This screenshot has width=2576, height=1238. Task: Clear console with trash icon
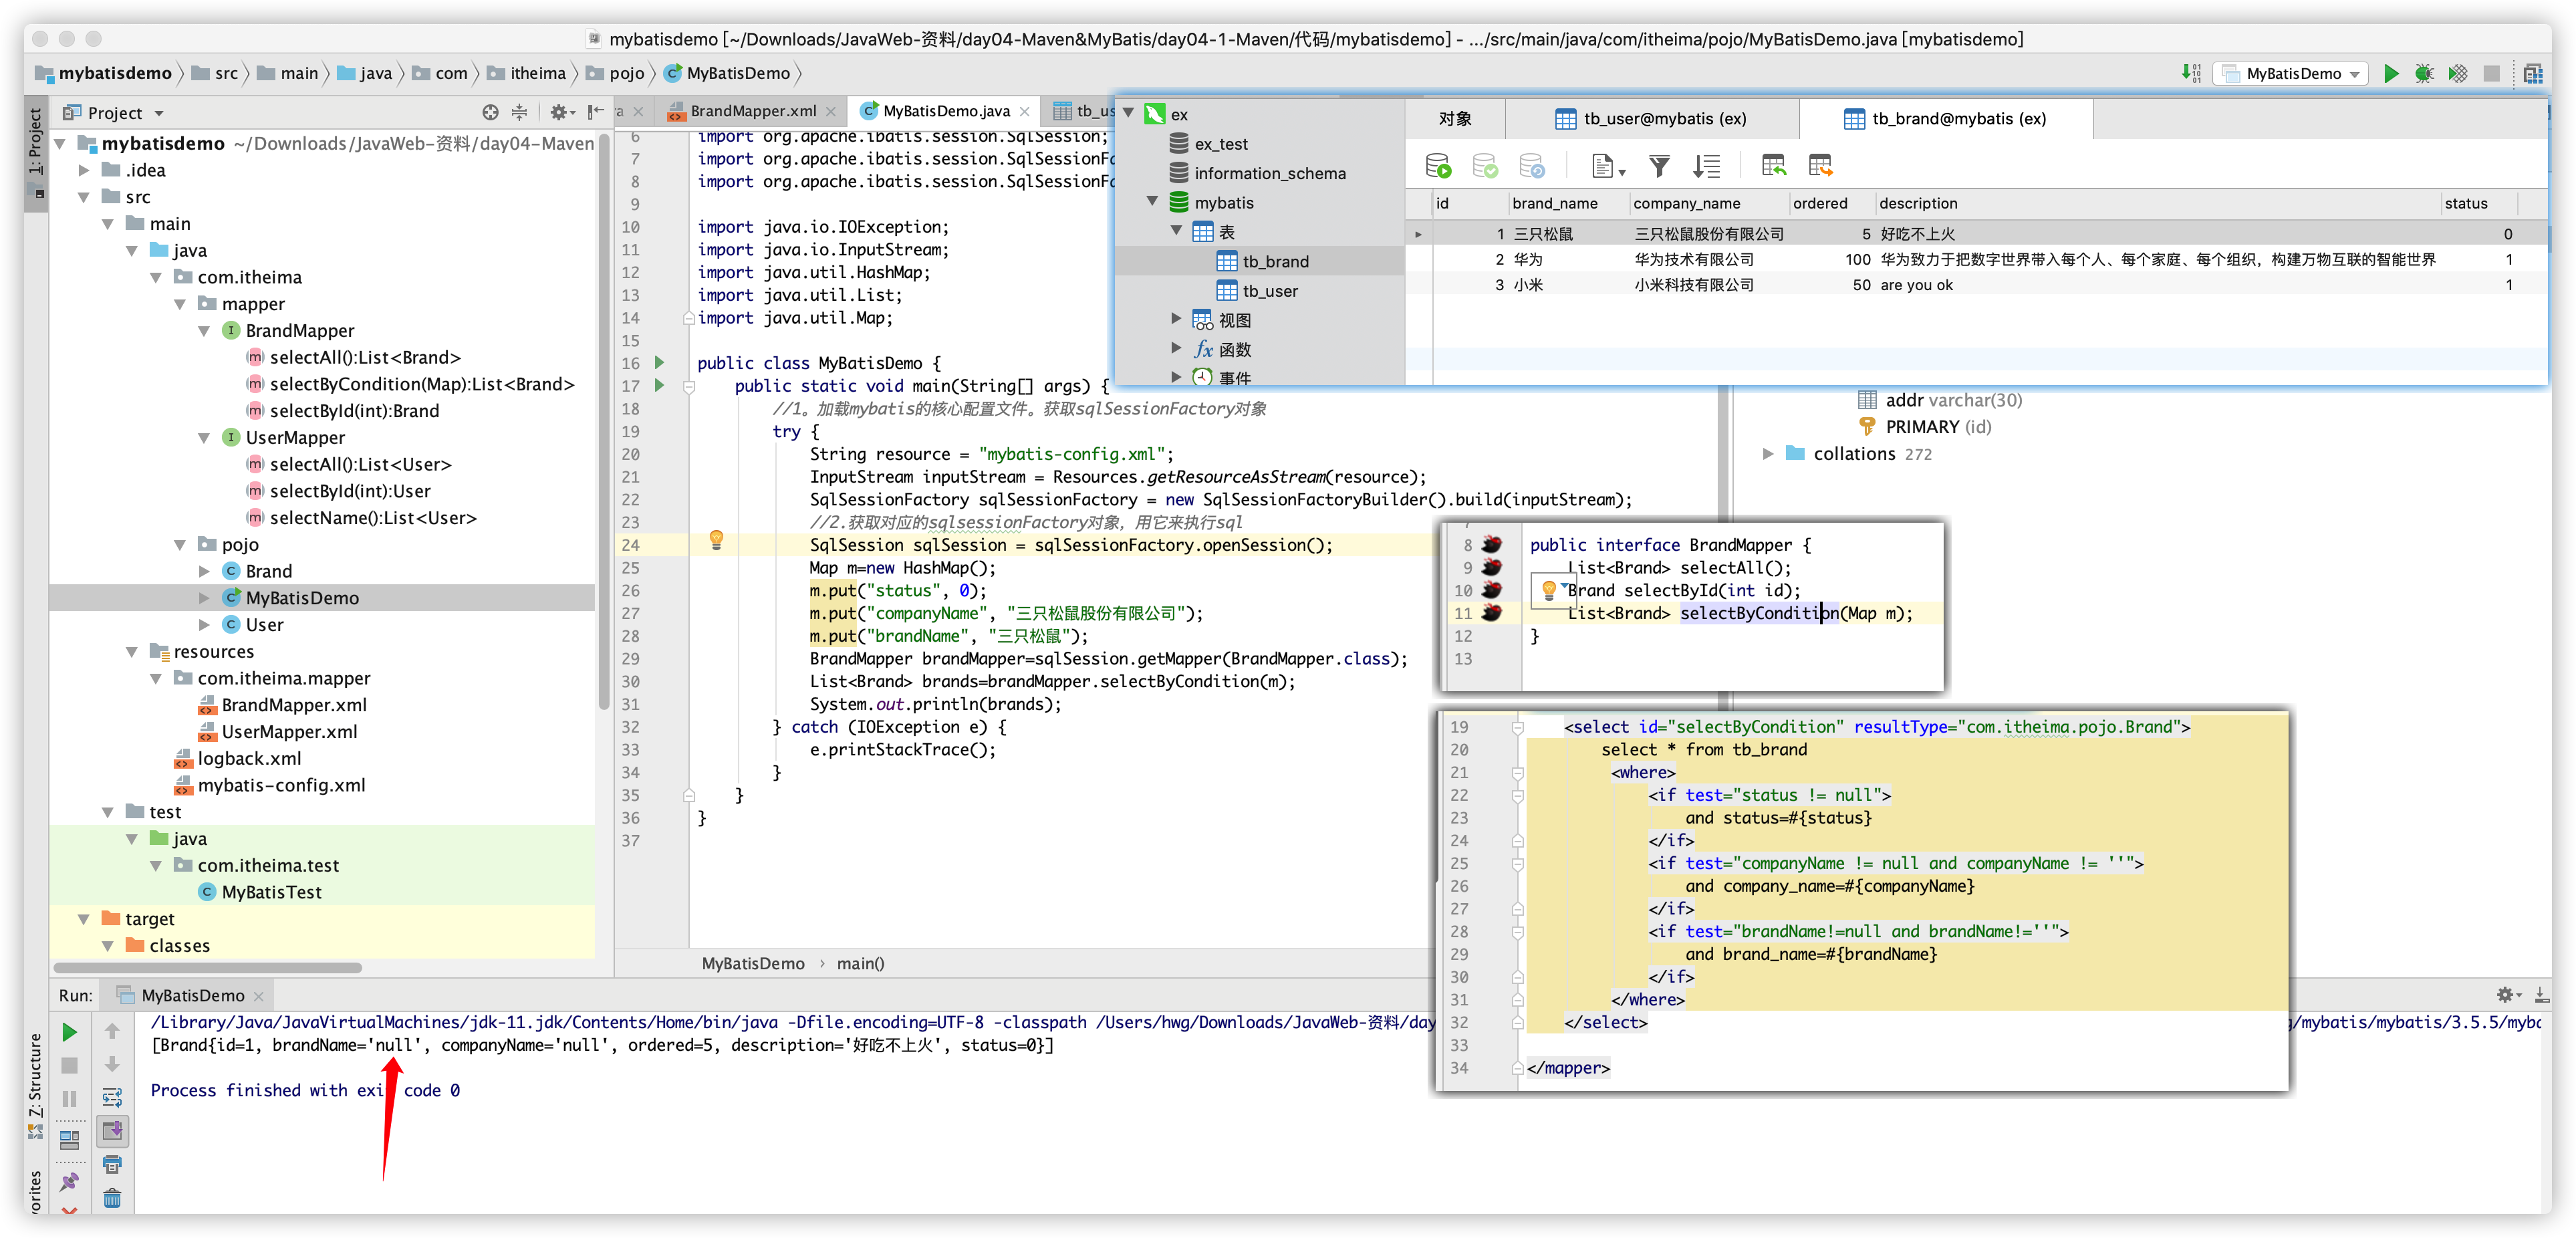click(x=112, y=1197)
